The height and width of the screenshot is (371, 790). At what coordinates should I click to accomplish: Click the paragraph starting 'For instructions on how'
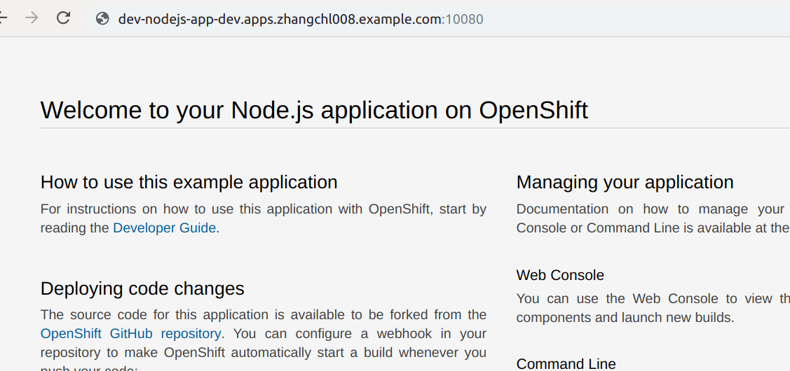pos(264,218)
